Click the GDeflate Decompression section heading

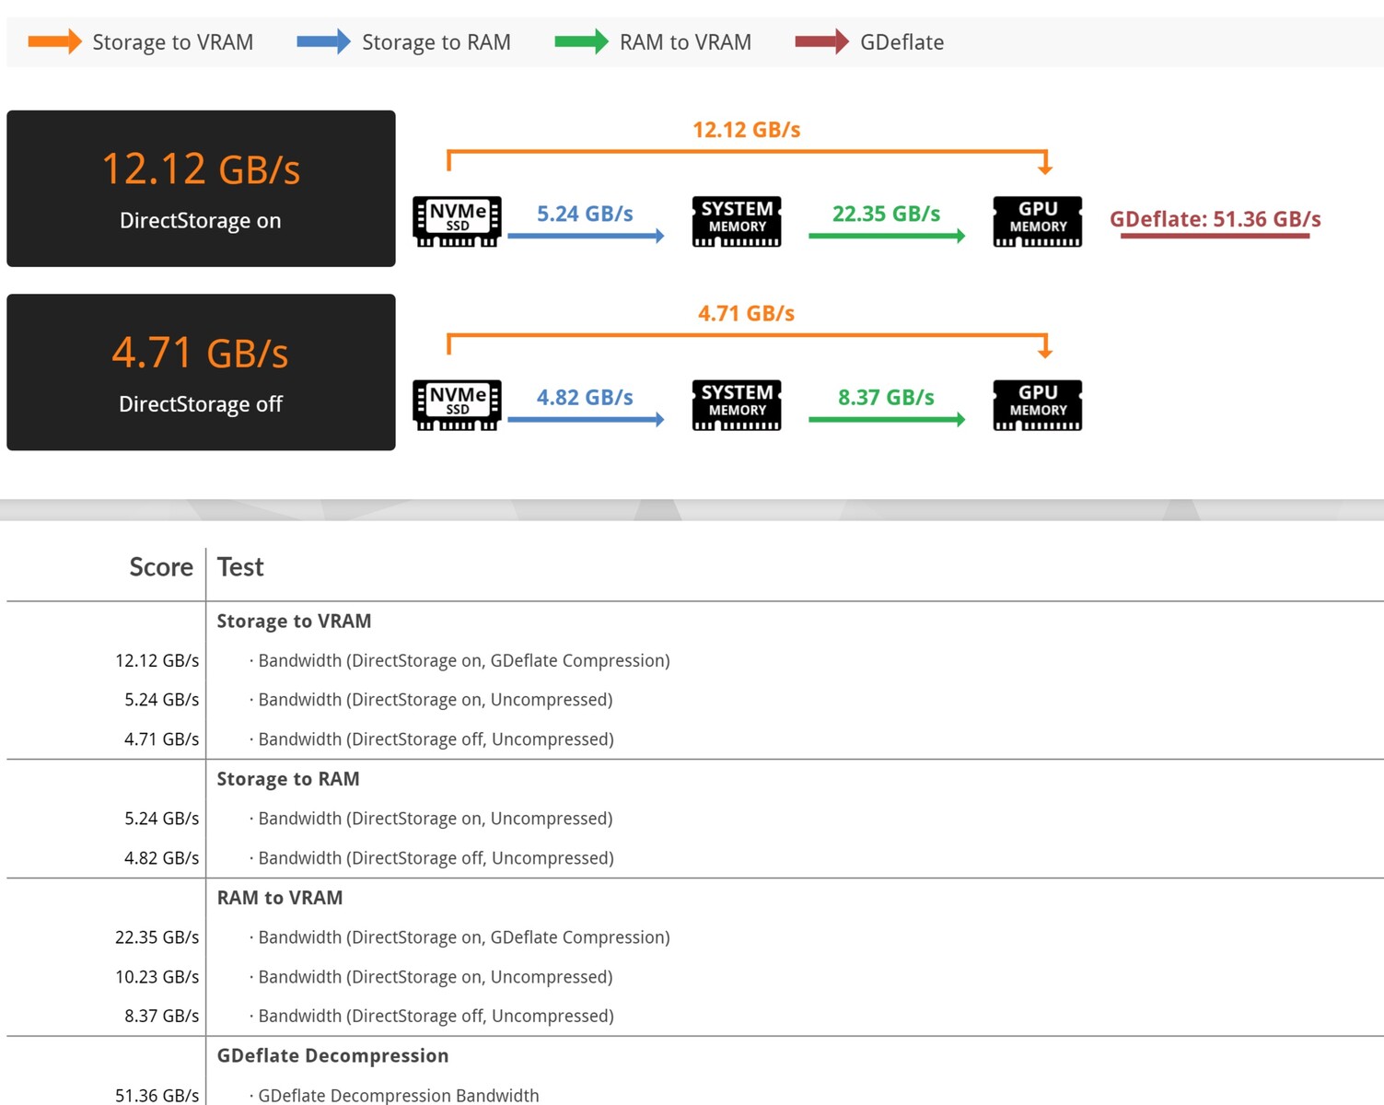pyautogui.click(x=332, y=1056)
